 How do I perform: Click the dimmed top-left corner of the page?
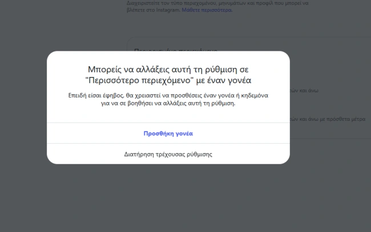click(x=6, y=6)
